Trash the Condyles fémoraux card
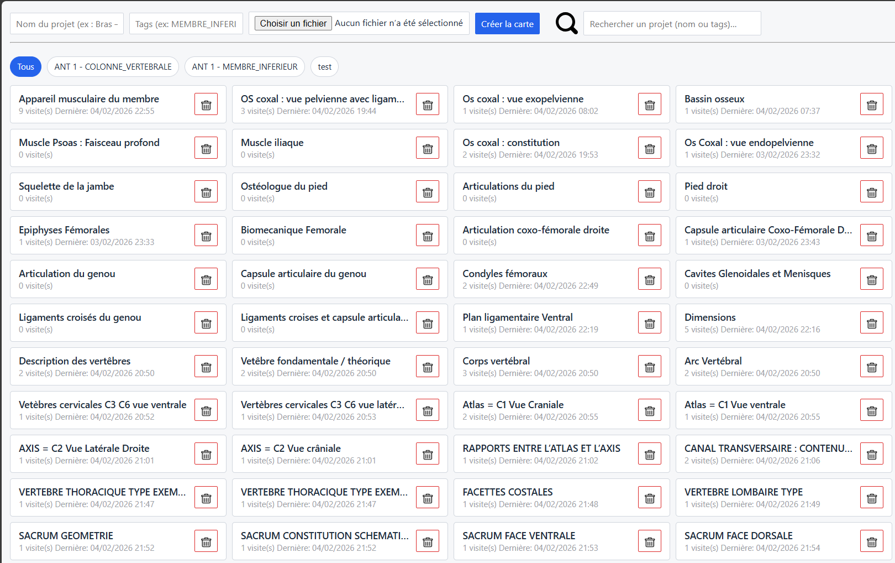Image resolution: width=895 pixels, height=563 pixels. pos(649,279)
